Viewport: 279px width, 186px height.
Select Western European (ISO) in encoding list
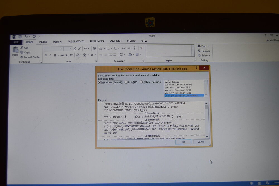point(178,90)
